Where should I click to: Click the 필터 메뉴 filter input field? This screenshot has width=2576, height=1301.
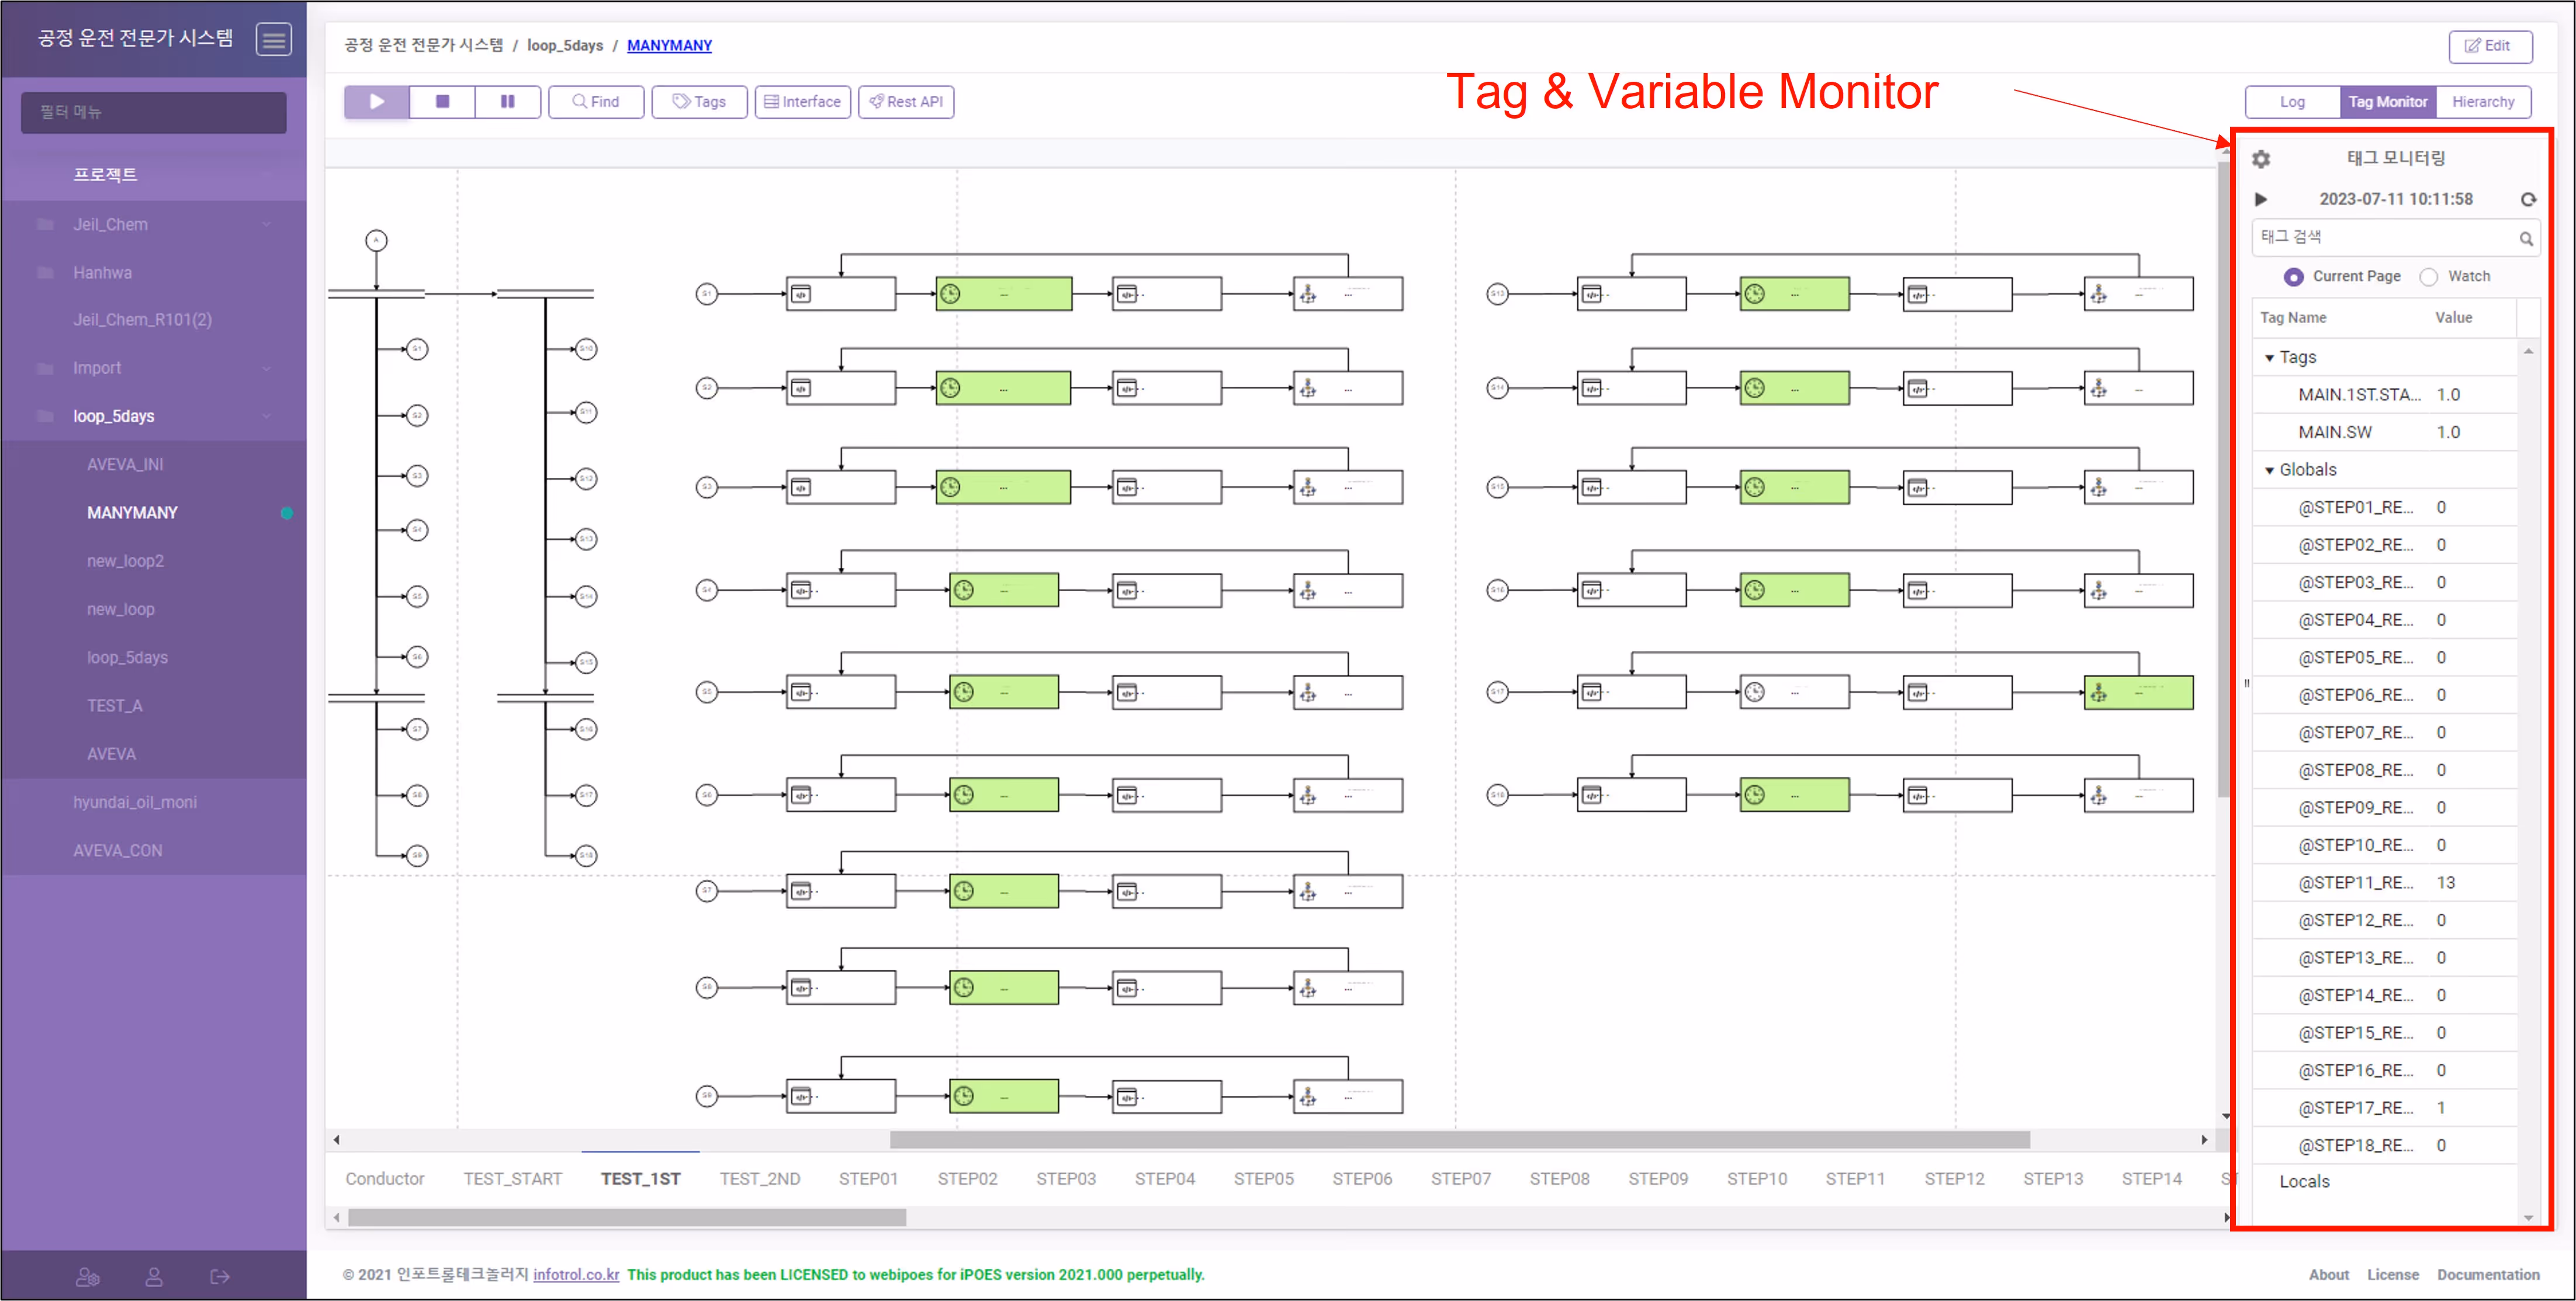point(154,112)
